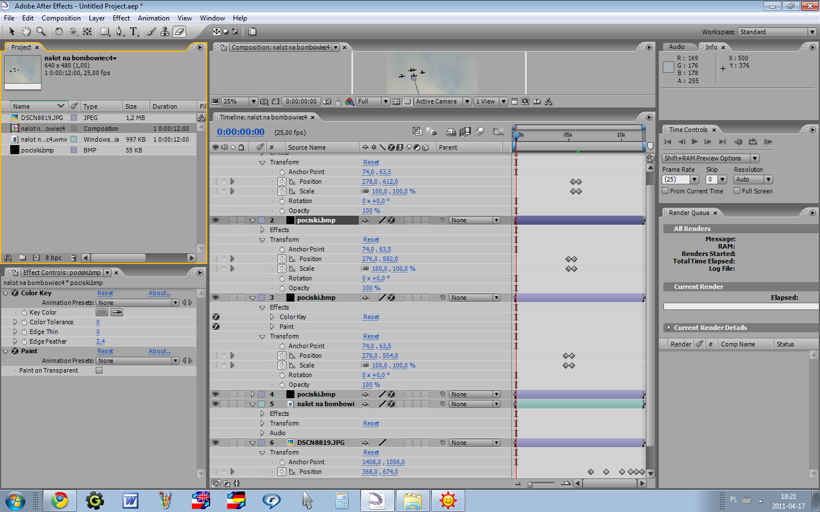Switch to the Audio tab
Image resolution: width=820 pixels, height=512 pixels.
pos(676,47)
